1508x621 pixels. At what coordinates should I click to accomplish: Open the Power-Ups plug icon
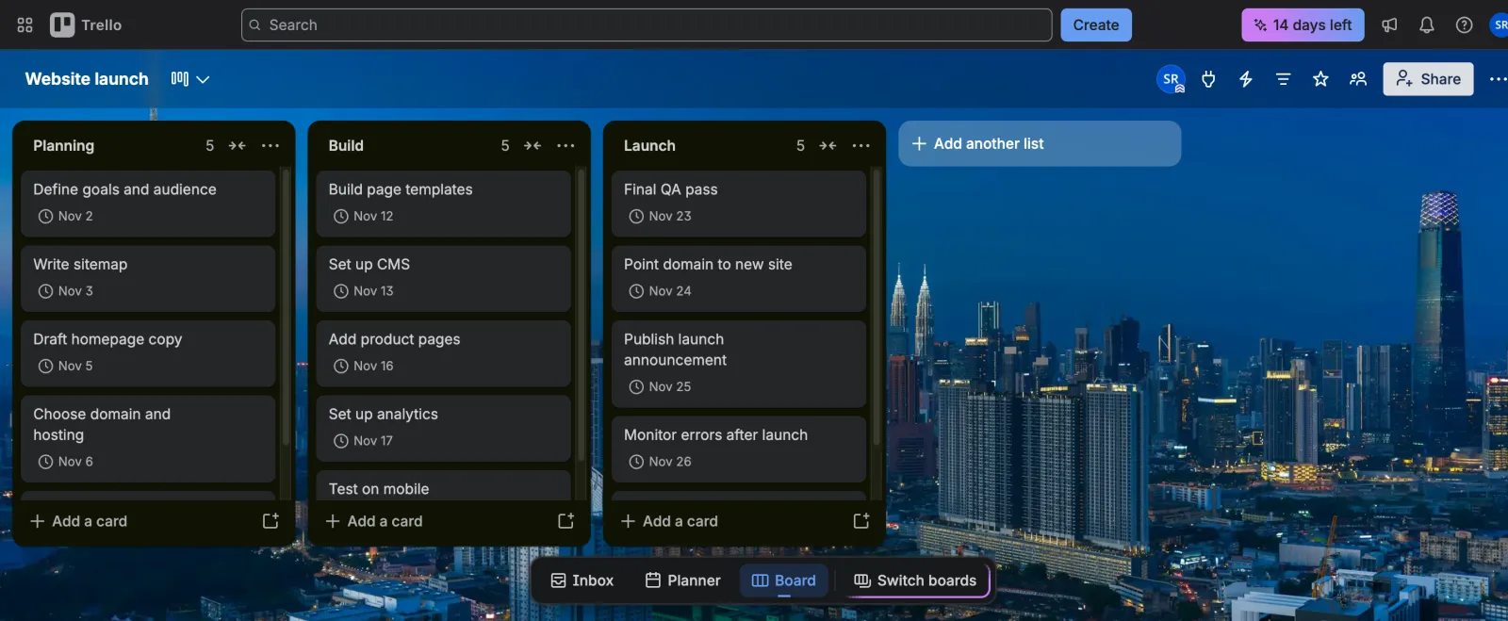pos(1208,79)
